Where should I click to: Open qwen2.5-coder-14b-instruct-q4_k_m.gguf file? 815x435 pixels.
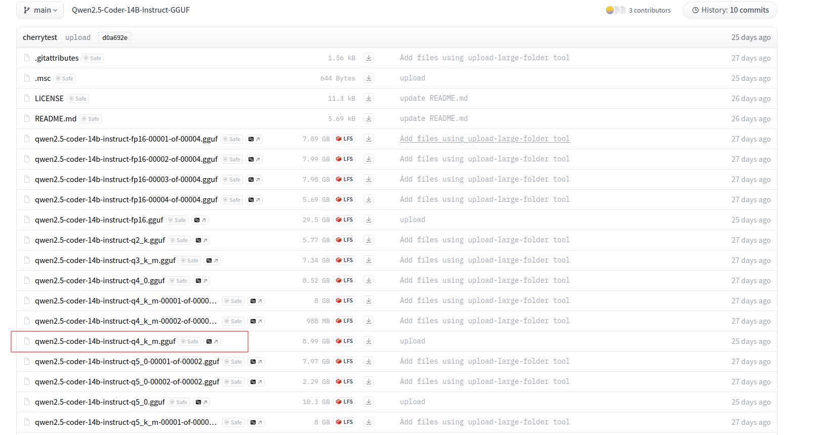[x=105, y=341]
